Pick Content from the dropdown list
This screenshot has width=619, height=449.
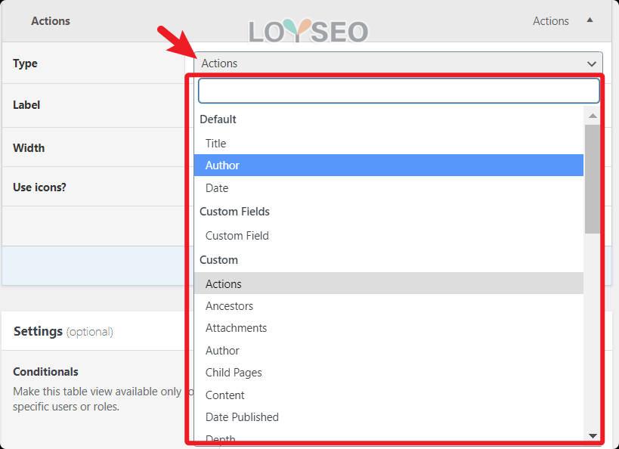[388, 395]
